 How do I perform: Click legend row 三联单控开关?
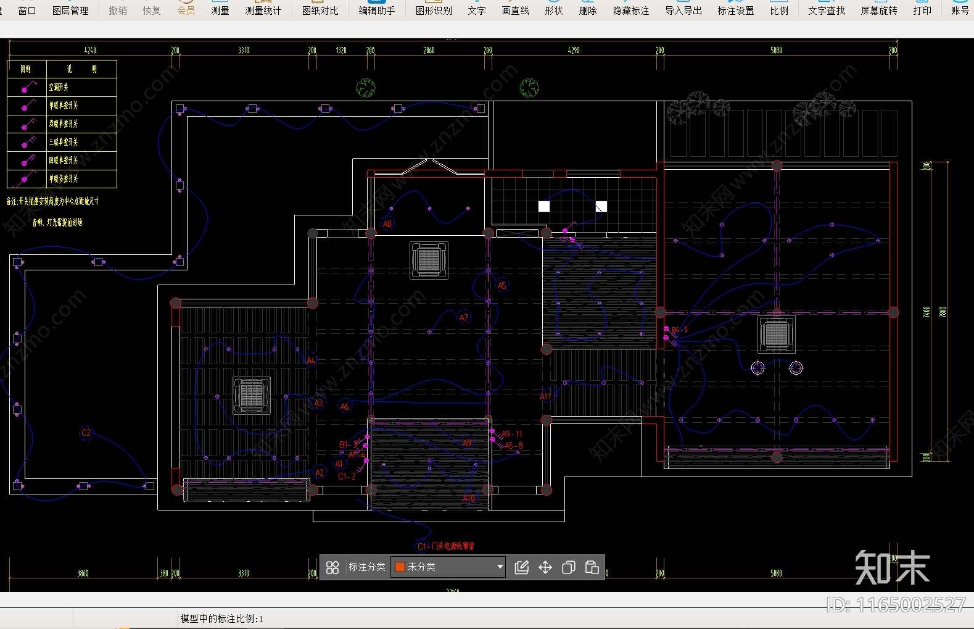point(62,142)
